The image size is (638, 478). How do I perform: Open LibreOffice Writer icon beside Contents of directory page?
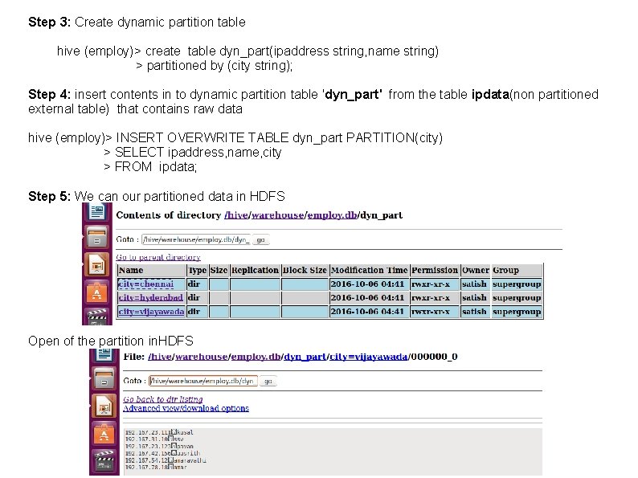click(97, 212)
